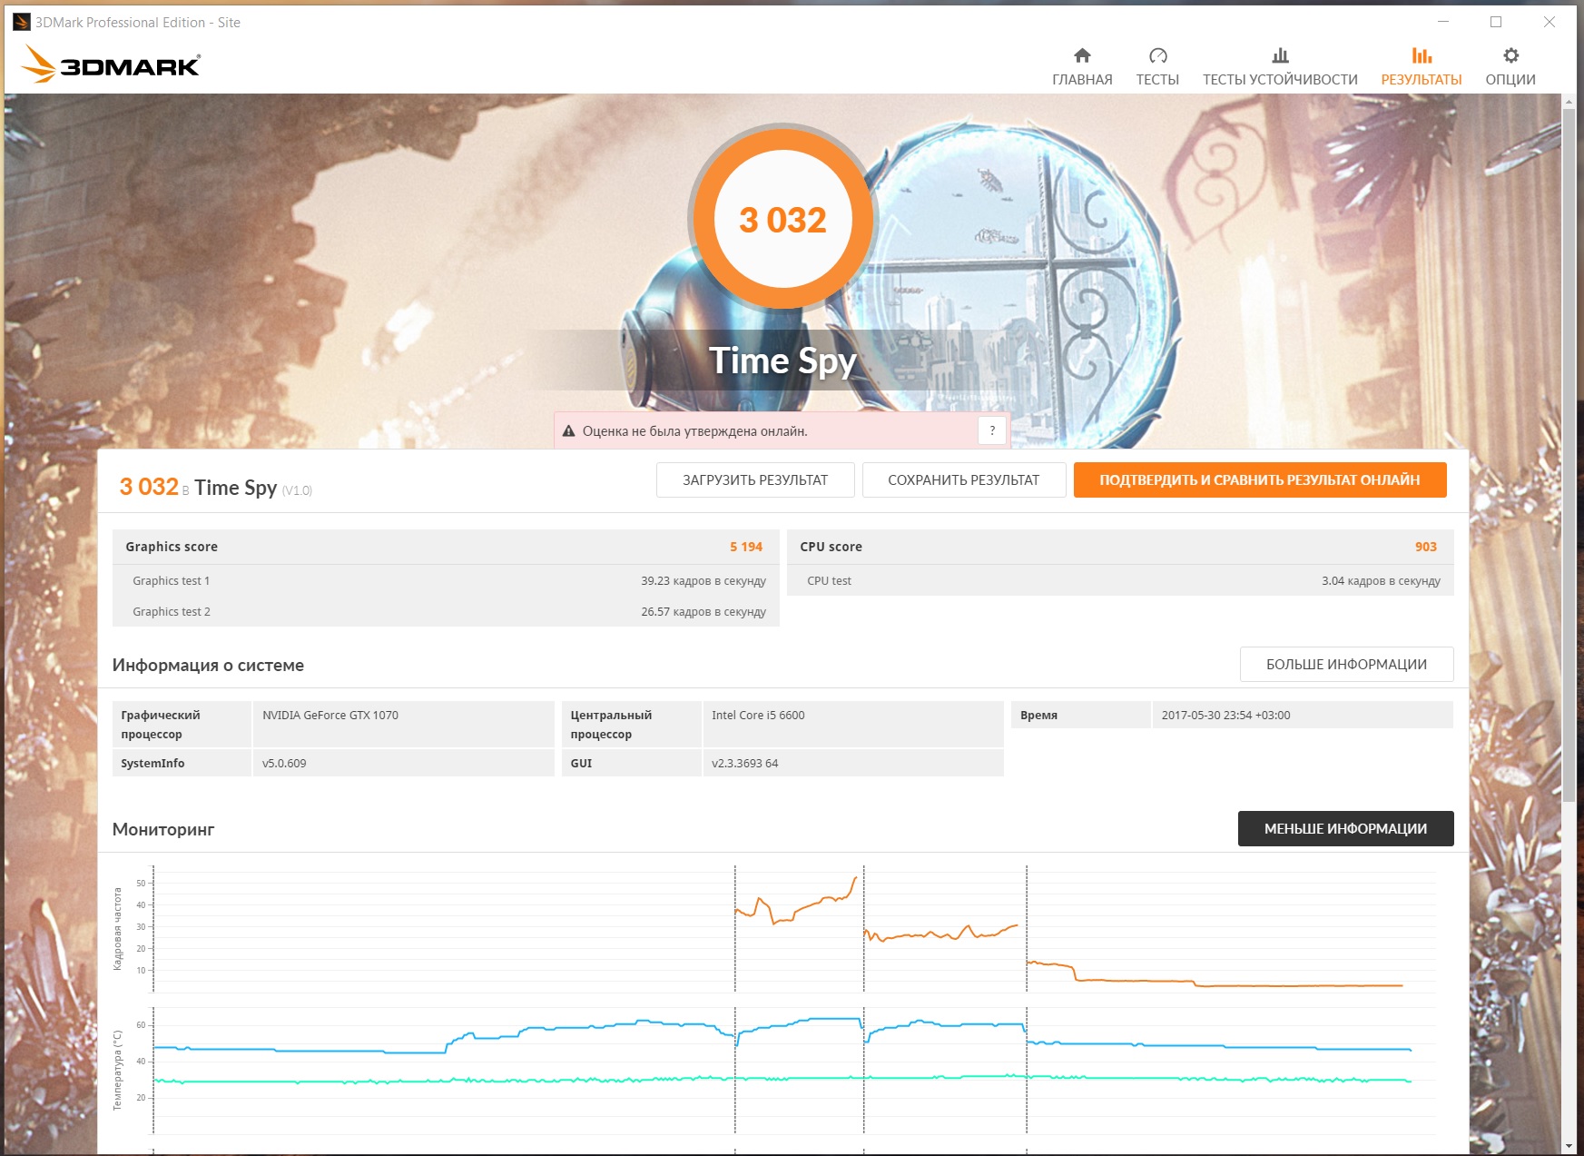Click ЗАГРУЗИТЬ РЕЗУЛЬТАТ button
This screenshot has height=1156, width=1584.
(755, 480)
